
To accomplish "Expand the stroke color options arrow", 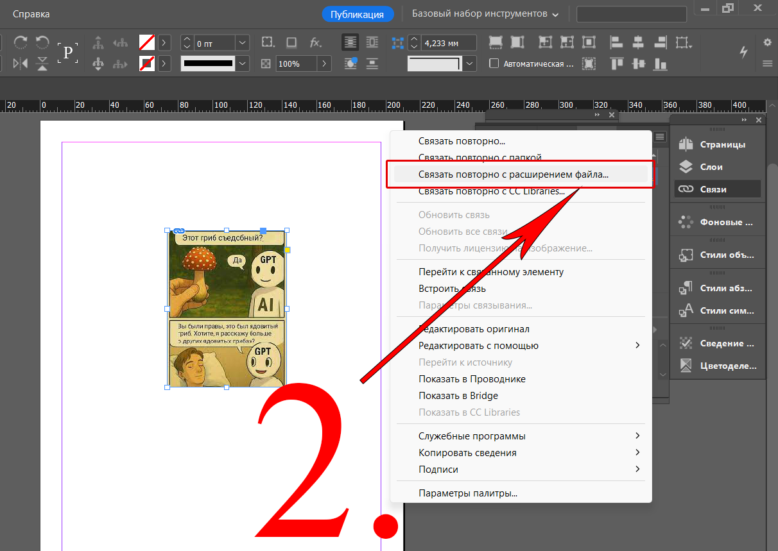I will click(x=165, y=64).
